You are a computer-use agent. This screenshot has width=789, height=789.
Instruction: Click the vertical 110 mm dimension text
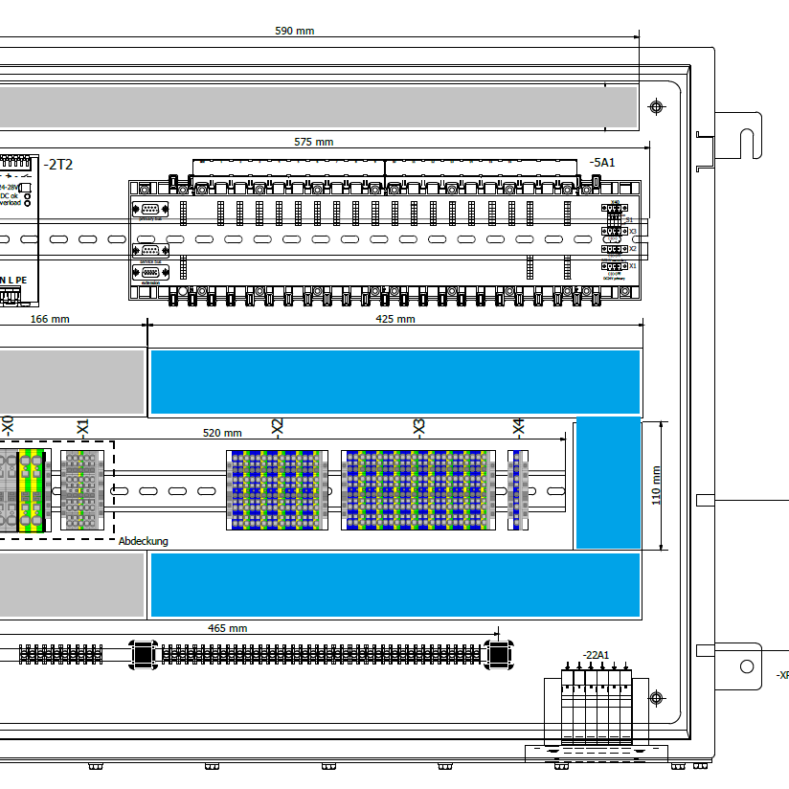(x=656, y=486)
